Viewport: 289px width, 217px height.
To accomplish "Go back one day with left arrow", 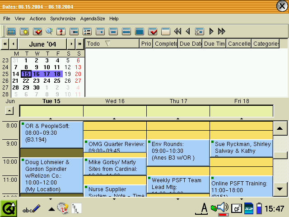I will (188, 31).
